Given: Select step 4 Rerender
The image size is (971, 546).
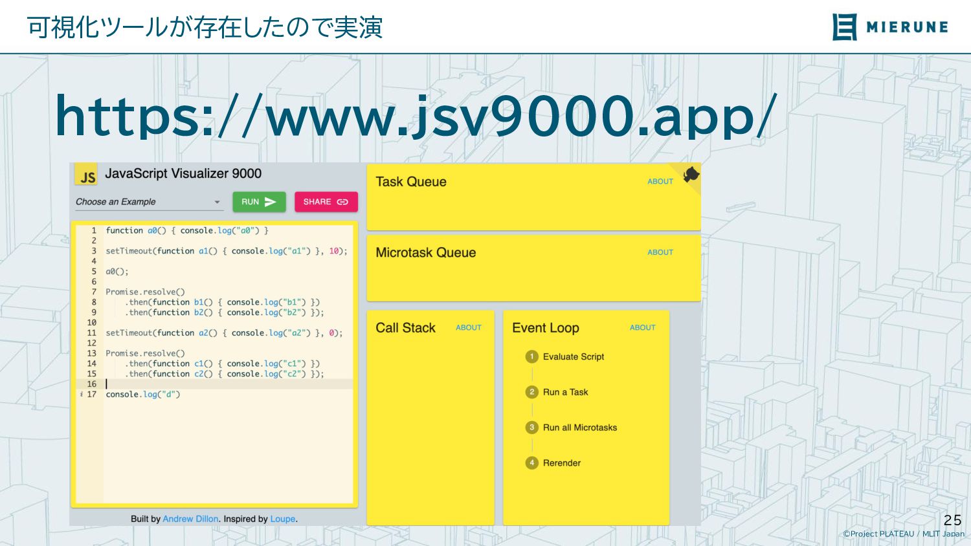Looking at the screenshot, I should point(553,463).
